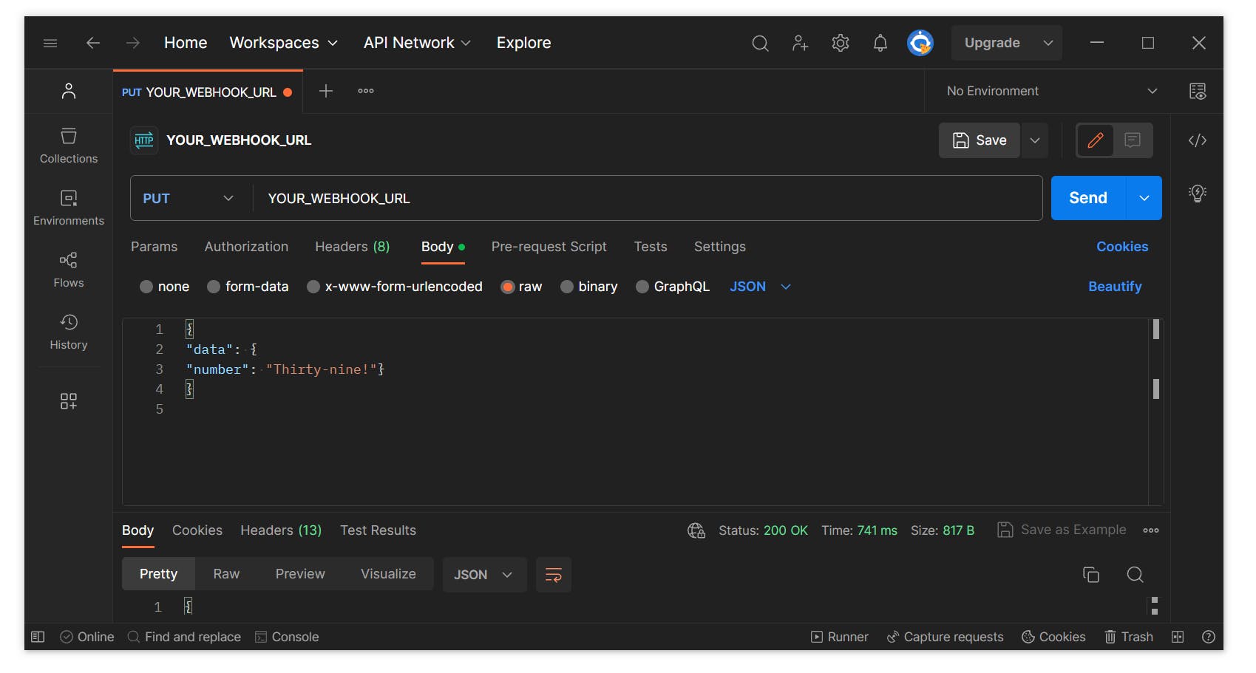This screenshot has height=673, width=1256.
Task: Open the network globe icon near Status
Action: tap(696, 530)
